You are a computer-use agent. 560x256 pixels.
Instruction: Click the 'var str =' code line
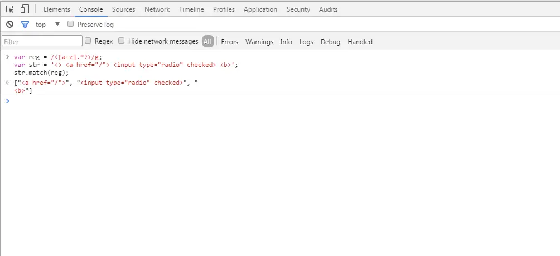[x=125, y=65]
